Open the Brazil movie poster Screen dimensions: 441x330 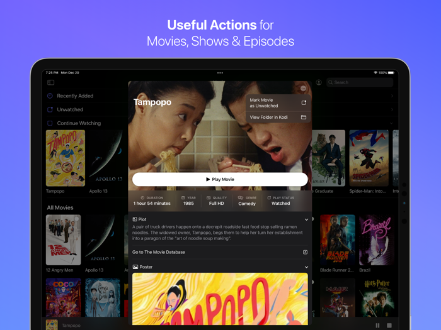(x=376, y=240)
